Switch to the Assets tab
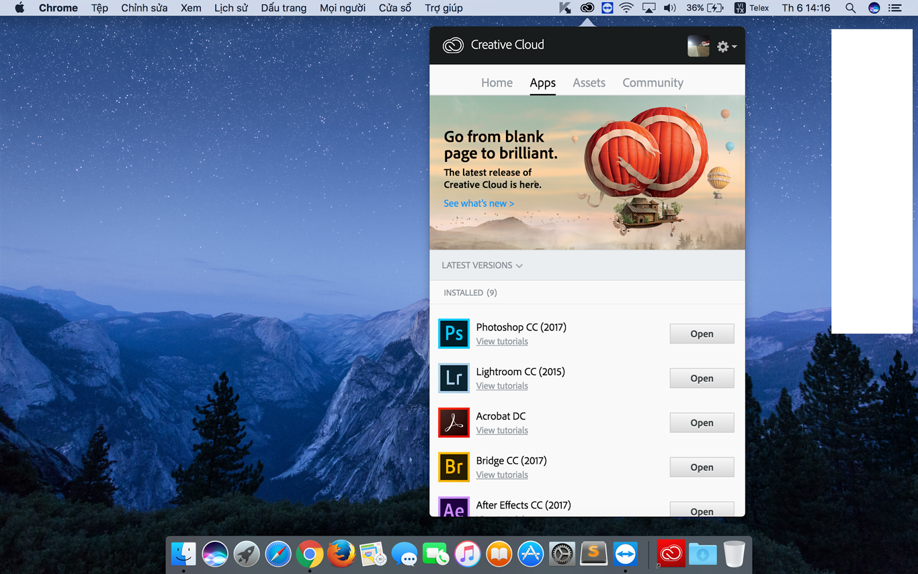The width and height of the screenshot is (918, 574). click(x=589, y=83)
